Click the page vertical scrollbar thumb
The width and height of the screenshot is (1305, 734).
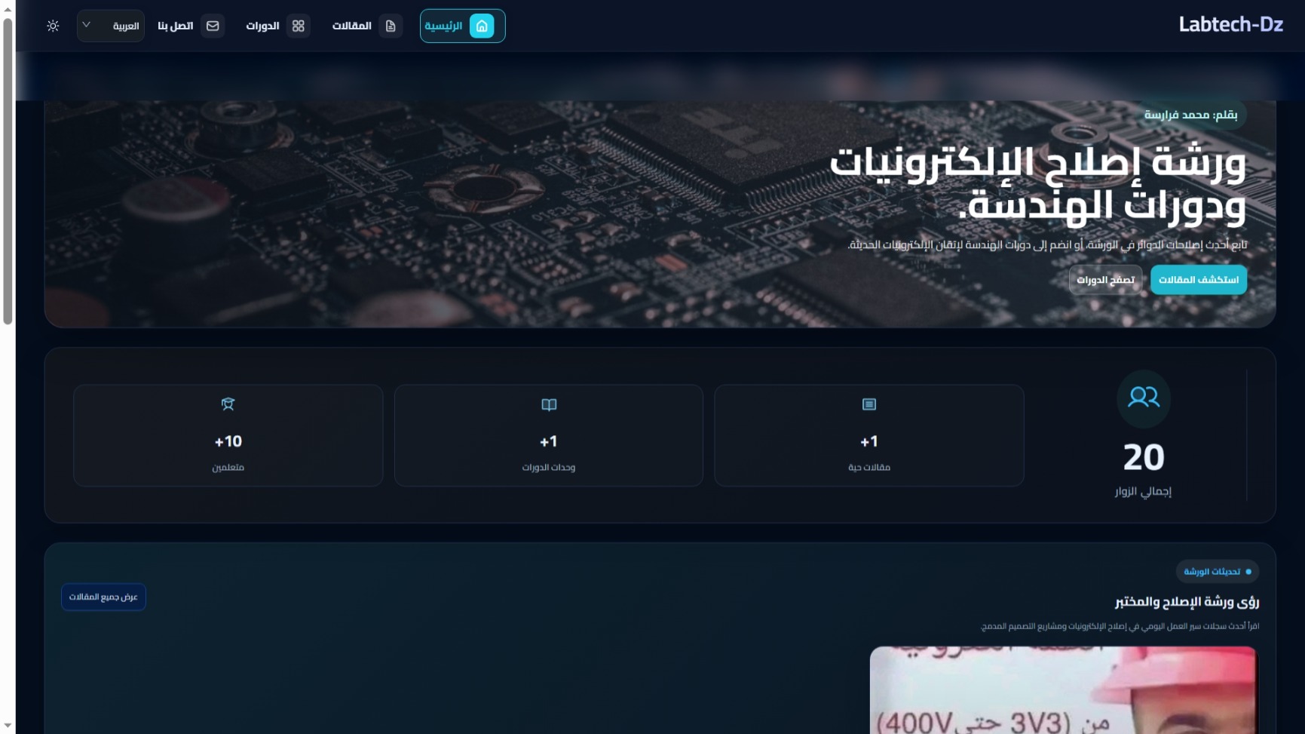click(8, 170)
